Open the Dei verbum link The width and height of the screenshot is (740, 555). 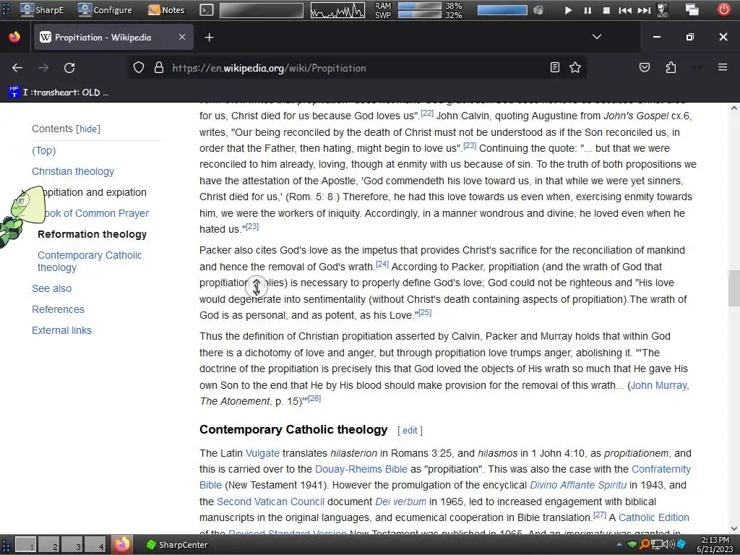(x=400, y=502)
